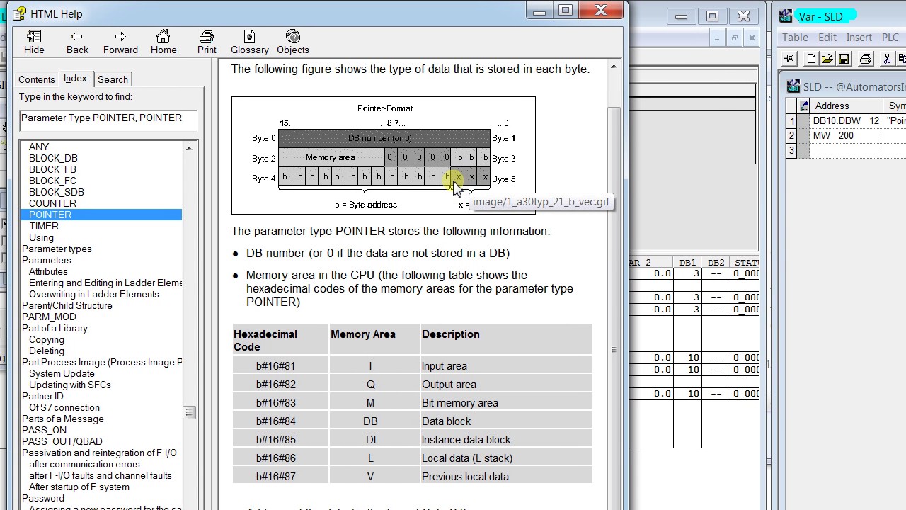Click b#16#84 cell in the code table
The image size is (906, 510).
tap(281, 421)
